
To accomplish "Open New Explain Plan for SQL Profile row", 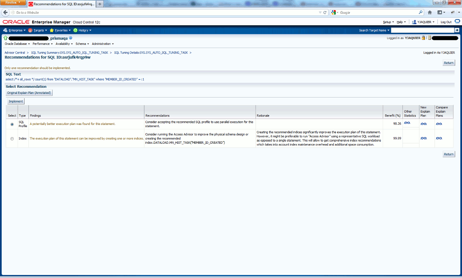I will point(424,124).
